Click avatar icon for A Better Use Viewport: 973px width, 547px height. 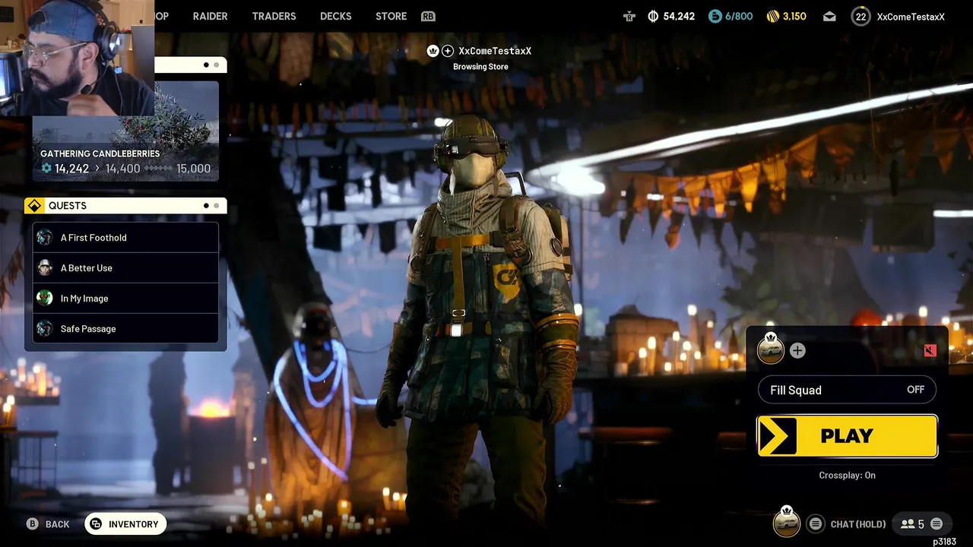[x=45, y=268]
